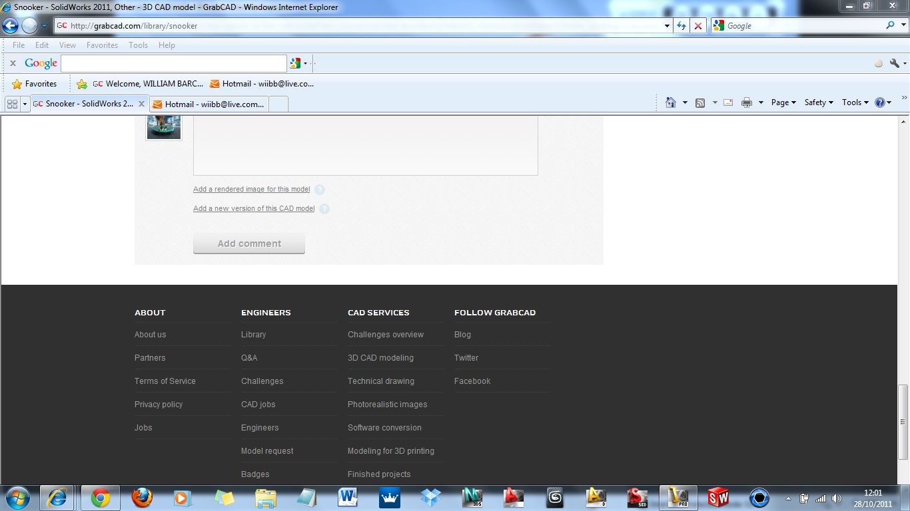This screenshot has width=910, height=511.
Task: Open the Twitter footer link
Action: coord(466,358)
